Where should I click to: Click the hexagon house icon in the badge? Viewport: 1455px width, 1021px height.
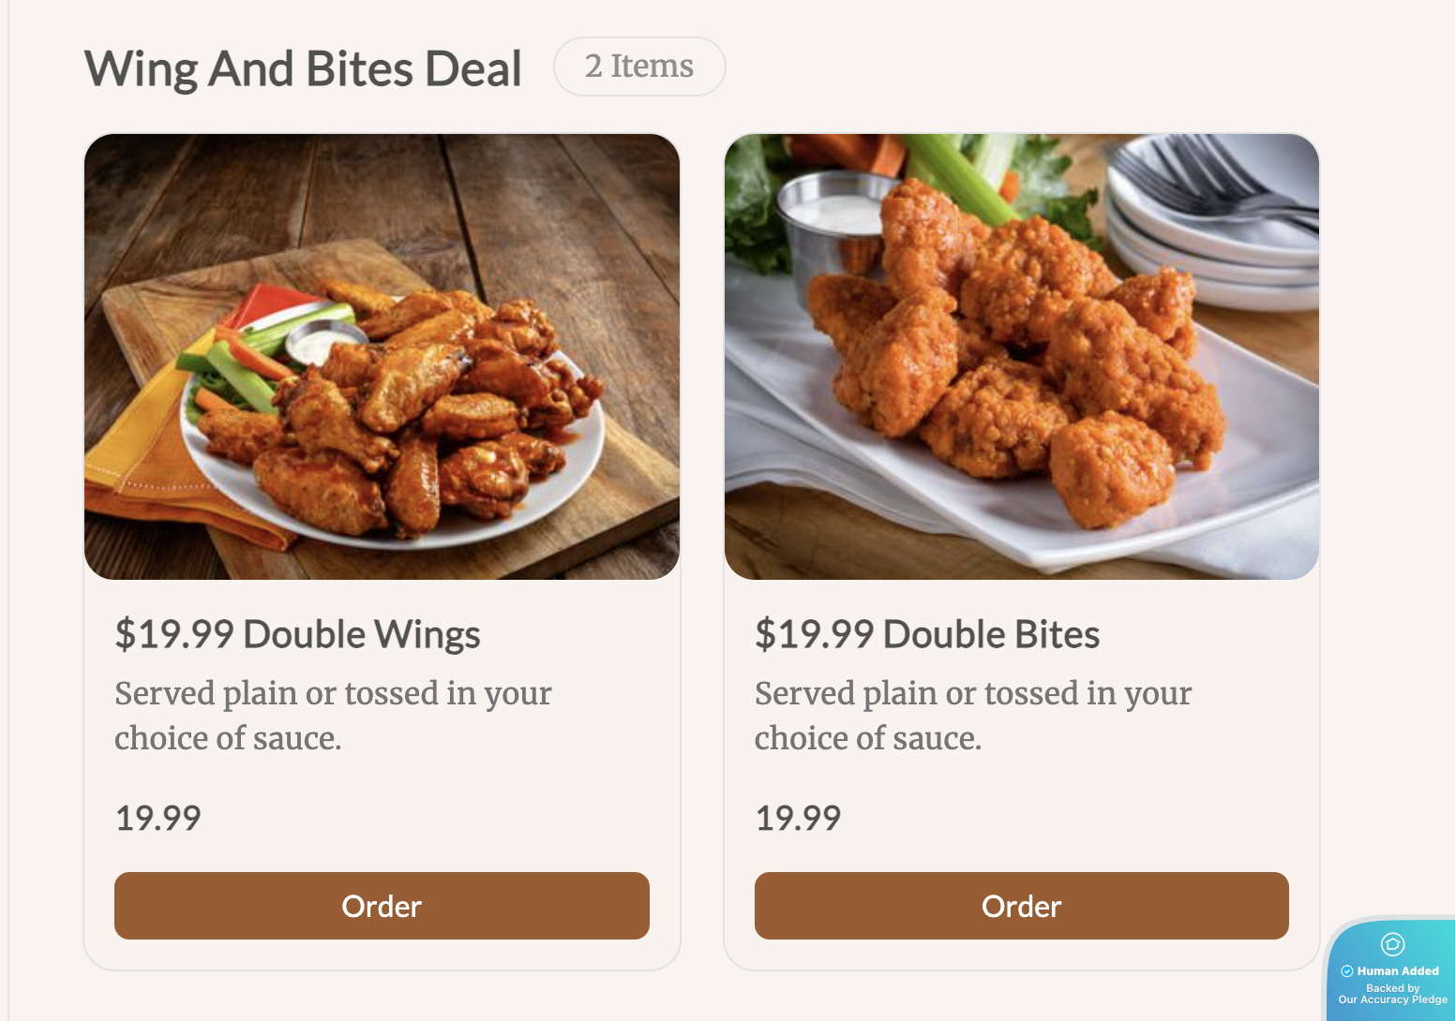tap(1393, 944)
